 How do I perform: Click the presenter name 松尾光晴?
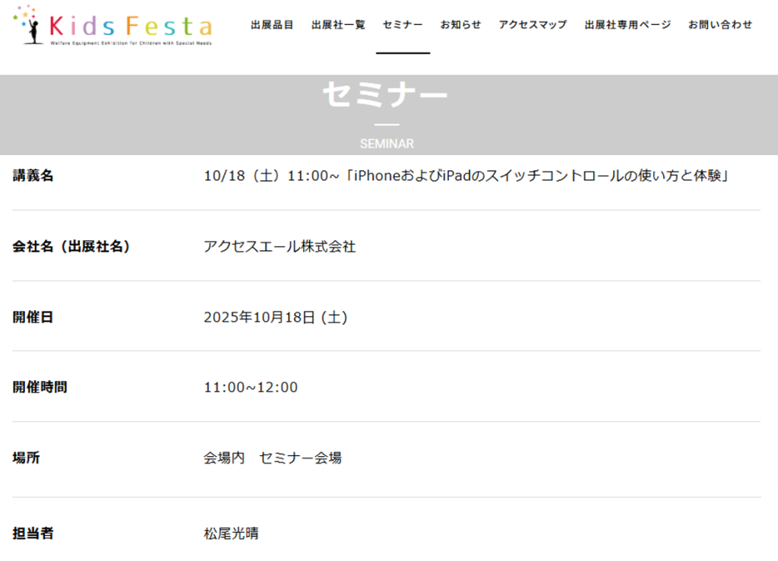(x=231, y=534)
